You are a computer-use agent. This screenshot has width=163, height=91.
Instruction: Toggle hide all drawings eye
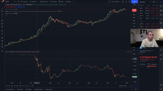[x=2, y=47]
